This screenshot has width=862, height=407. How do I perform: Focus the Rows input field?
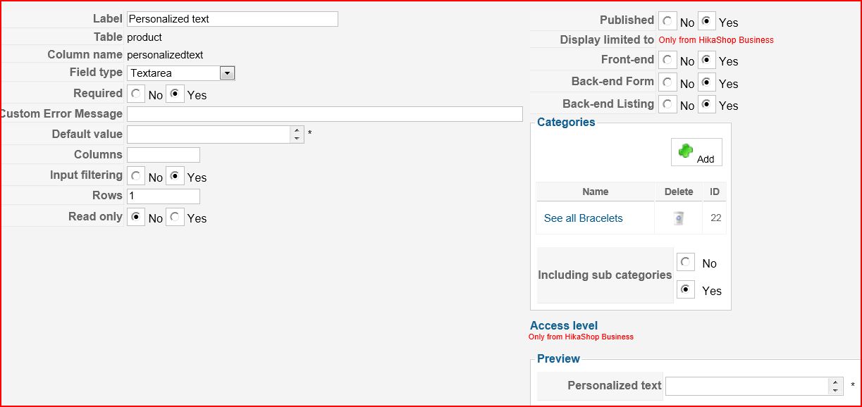click(164, 196)
